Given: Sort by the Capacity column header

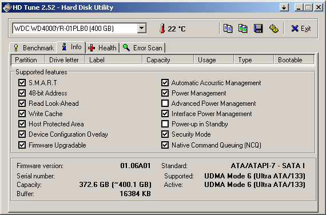Looking at the screenshot, I should tap(168, 60).
